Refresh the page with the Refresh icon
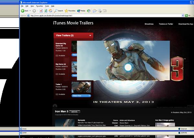 click(x=46, y=11)
